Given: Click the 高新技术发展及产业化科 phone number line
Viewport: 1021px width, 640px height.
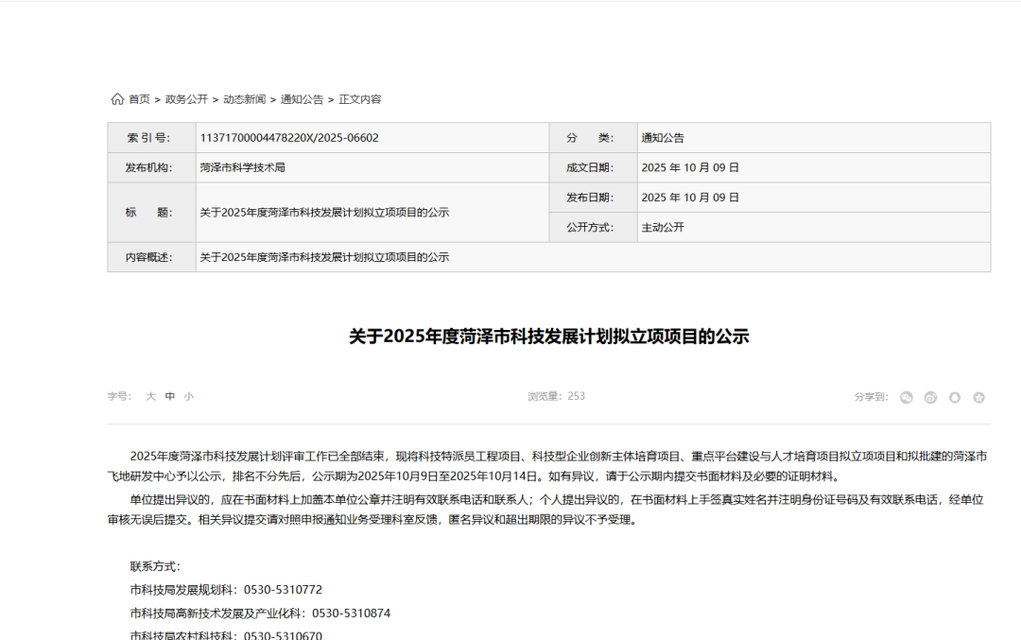Looking at the screenshot, I should pos(260,613).
